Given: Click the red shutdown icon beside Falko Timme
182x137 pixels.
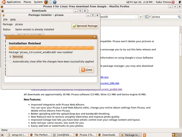Looking at the screenshot, I should (x=173, y=2).
